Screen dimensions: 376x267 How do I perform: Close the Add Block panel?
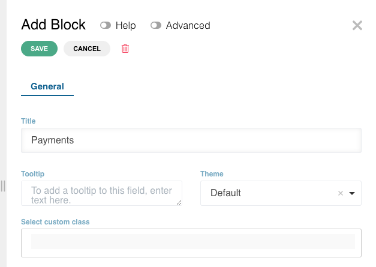tap(357, 25)
